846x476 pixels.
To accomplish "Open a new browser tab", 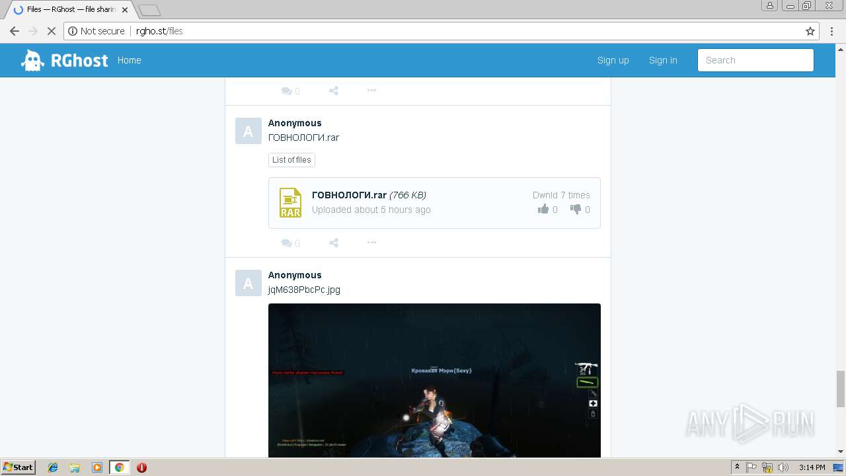I will [149, 10].
